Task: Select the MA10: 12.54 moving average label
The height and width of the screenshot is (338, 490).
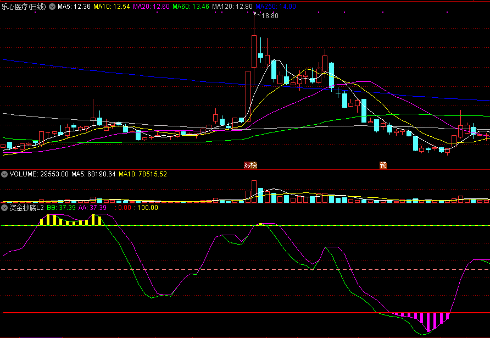Action: tap(112, 7)
